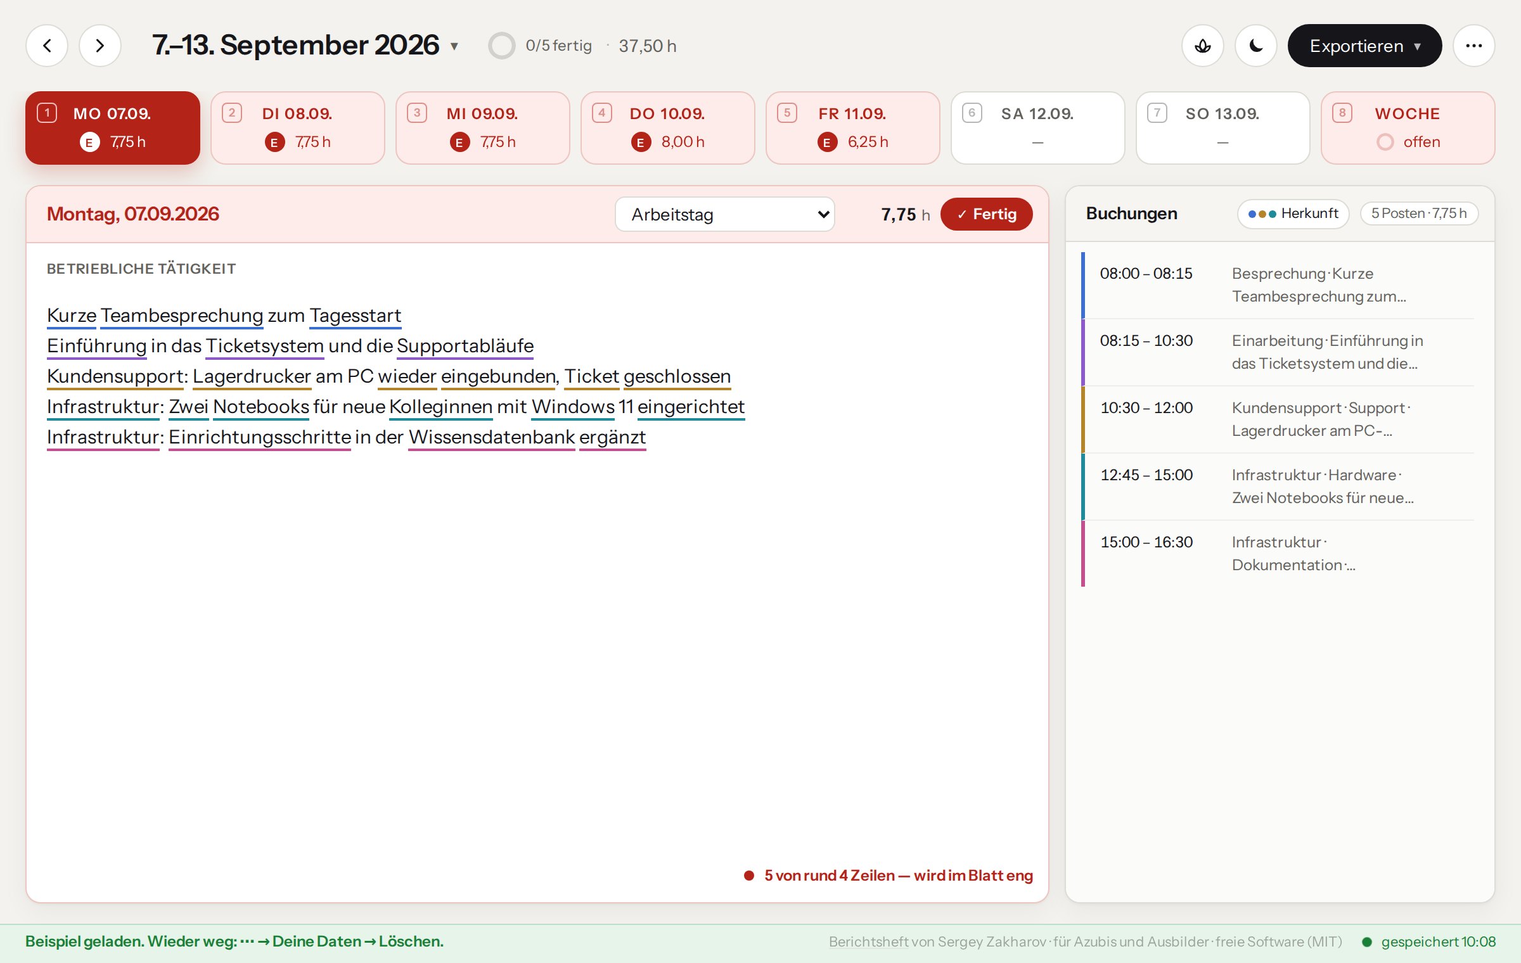Screen dimensions: 1521x963
Task: Click the lotus focus mode icon
Action: click(1203, 46)
